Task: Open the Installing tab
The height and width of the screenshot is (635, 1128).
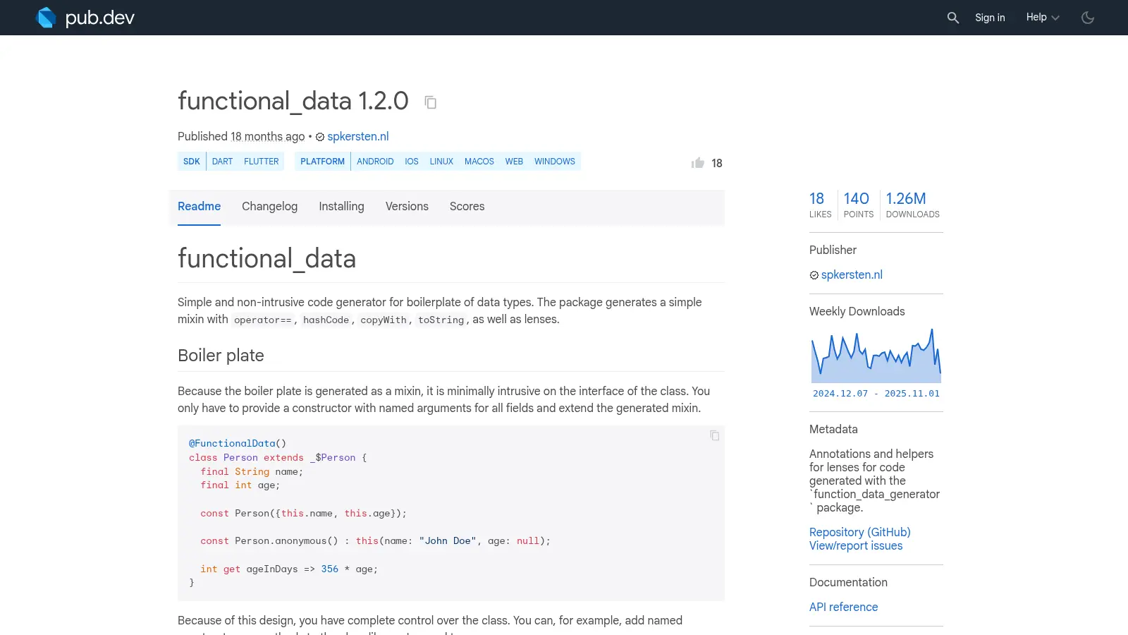Action: [x=341, y=207]
